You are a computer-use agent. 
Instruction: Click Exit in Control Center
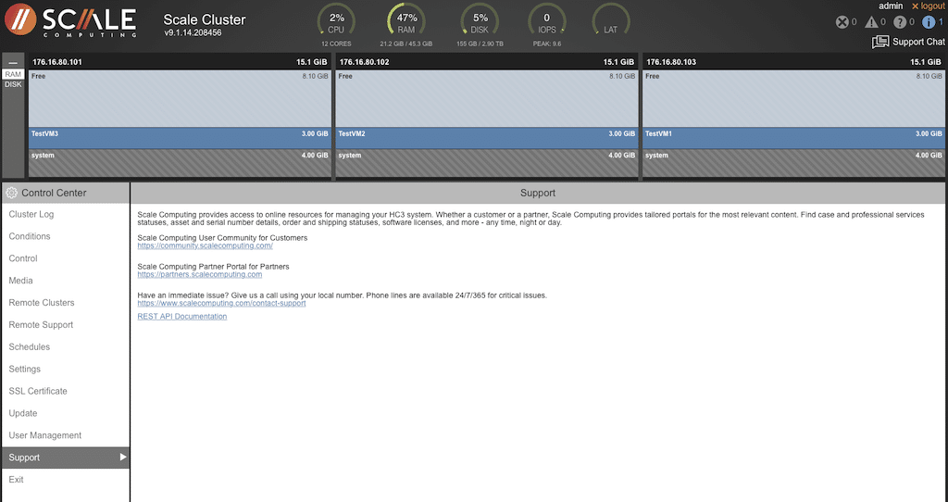tap(66, 480)
